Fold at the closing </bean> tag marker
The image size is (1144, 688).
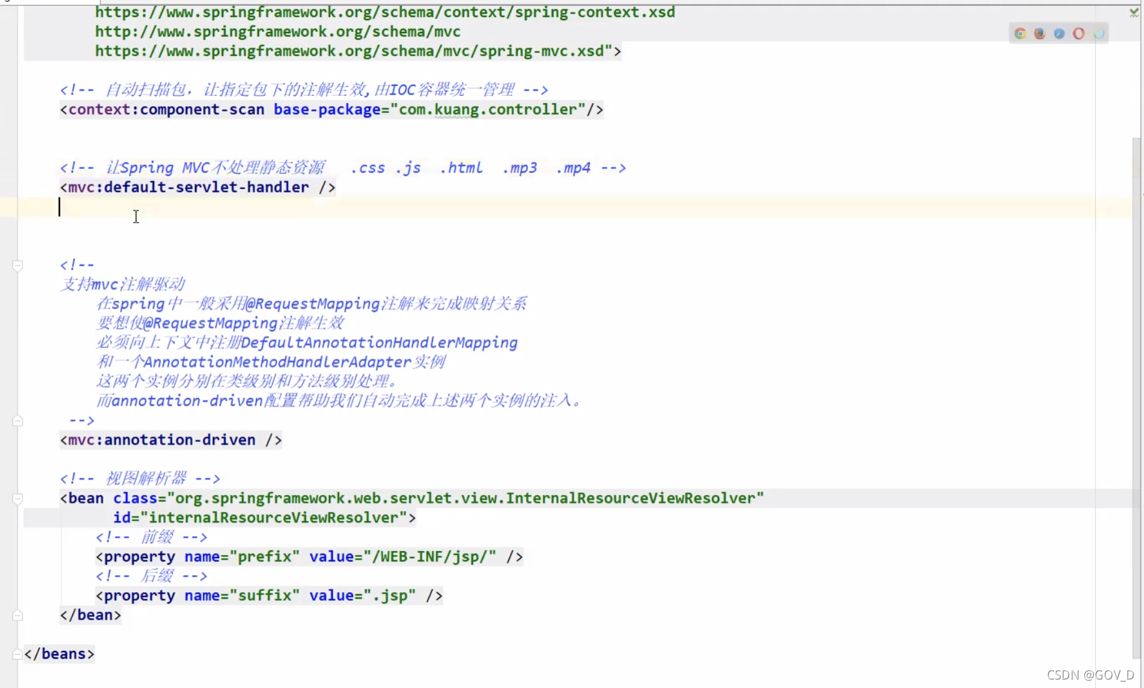point(18,616)
